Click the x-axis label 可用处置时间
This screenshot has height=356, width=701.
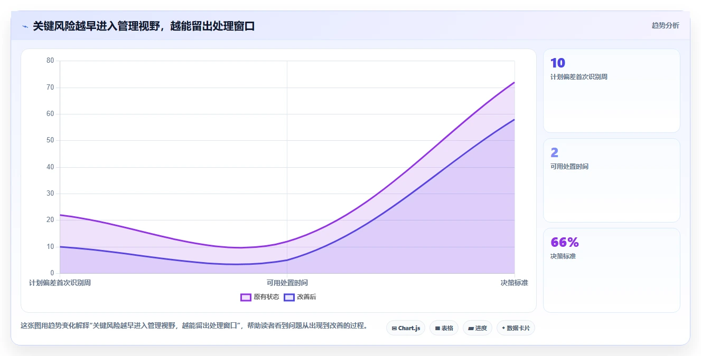(287, 283)
